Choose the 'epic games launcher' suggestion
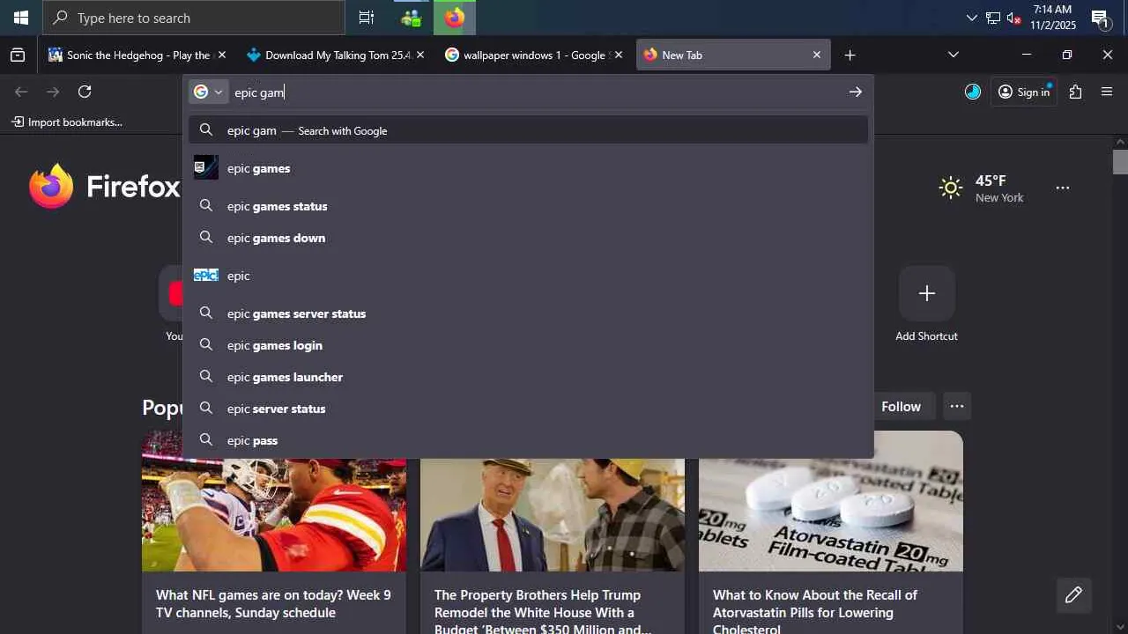This screenshot has width=1128, height=634. 529,377
